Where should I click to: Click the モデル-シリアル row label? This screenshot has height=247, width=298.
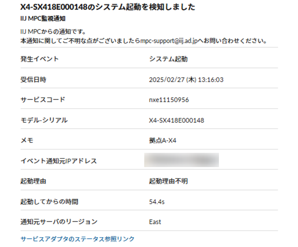coord(44,120)
